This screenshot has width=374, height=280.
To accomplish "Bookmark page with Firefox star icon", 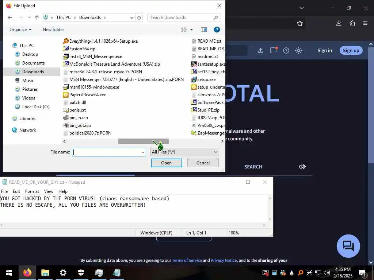I will 300,23.
